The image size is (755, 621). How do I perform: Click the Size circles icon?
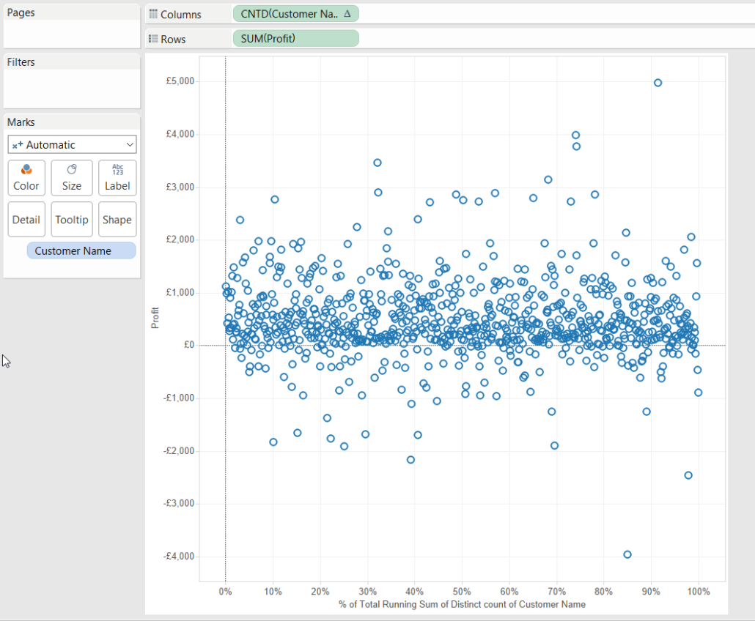tap(72, 169)
